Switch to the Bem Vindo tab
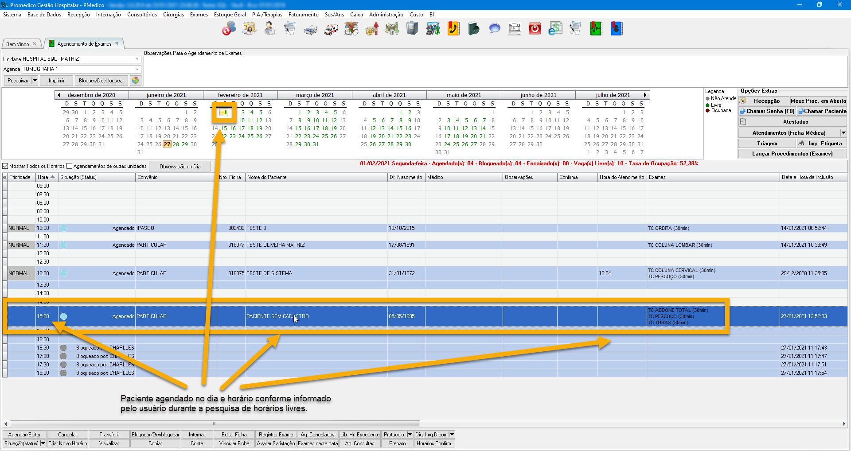This screenshot has width=851, height=451. click(18, 44)
